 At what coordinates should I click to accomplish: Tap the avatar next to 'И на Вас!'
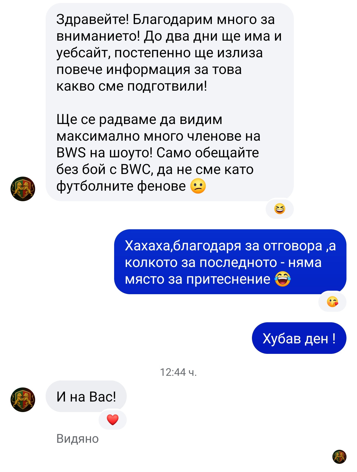click(x=23, y=400)
